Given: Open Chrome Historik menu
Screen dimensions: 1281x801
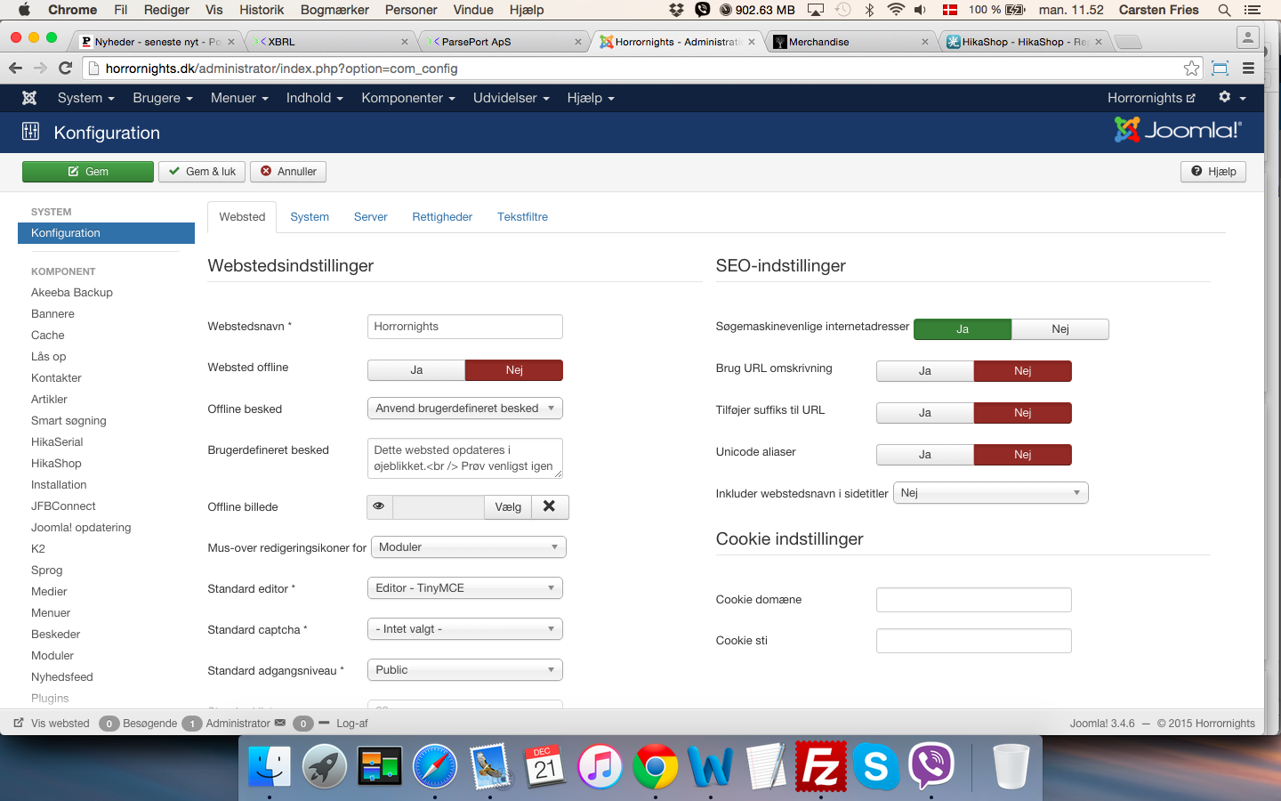Looking at the screenshot, I should click(x=262, y=10).
